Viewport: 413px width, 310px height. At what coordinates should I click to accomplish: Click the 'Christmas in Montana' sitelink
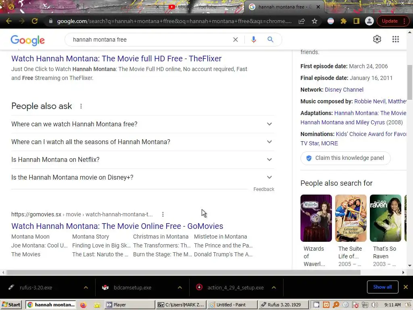161,237
